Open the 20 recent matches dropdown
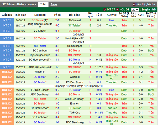 click(x=135, y=10)
